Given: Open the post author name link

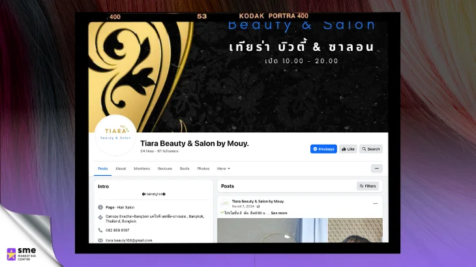Looking at the screenshot, I should (258, 201).
